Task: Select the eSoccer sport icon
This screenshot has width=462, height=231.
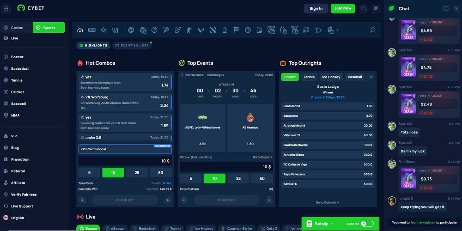Action: tap(143, 30)
